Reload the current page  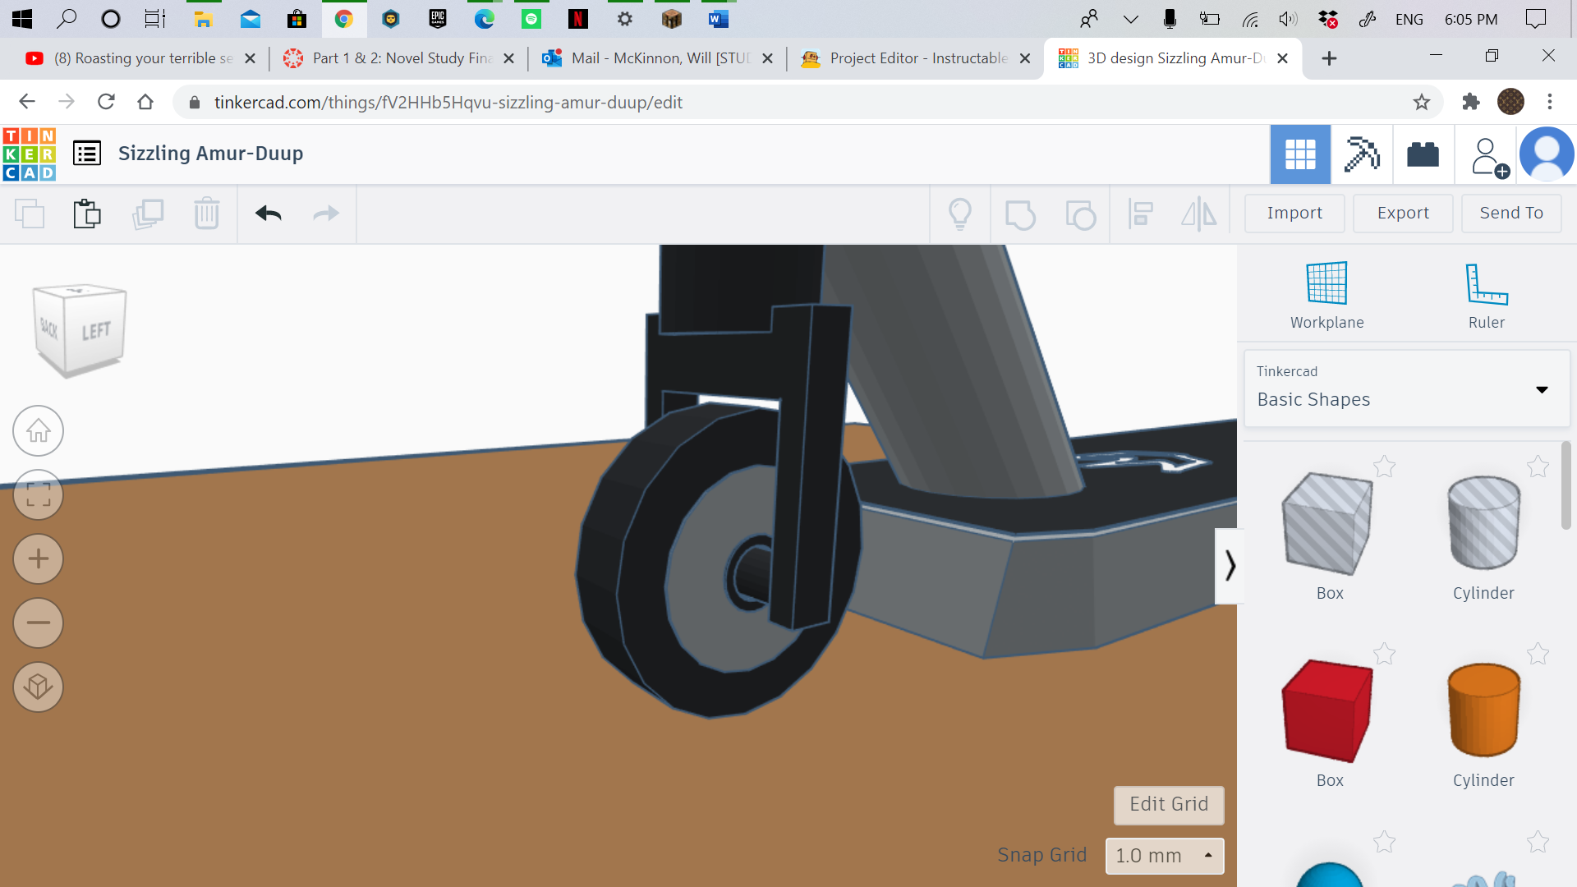(106, 102)
